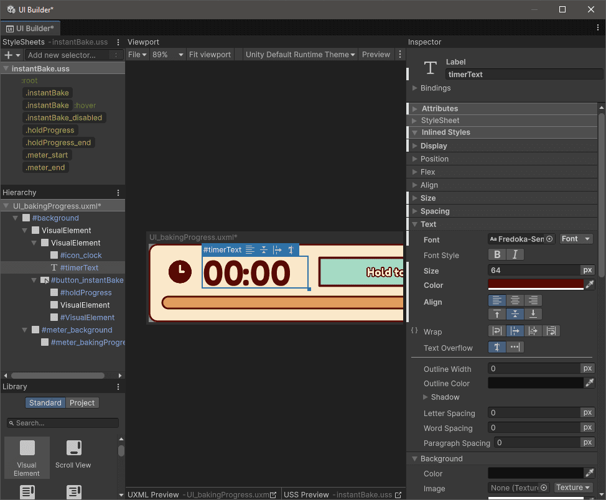The width and height of the screenshot is (606, 500).
Task: Toggle the Preview mode in Viewport
Action: pos(376,55)
